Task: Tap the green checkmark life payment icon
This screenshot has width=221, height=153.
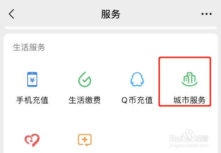Action: click(85, 79)
